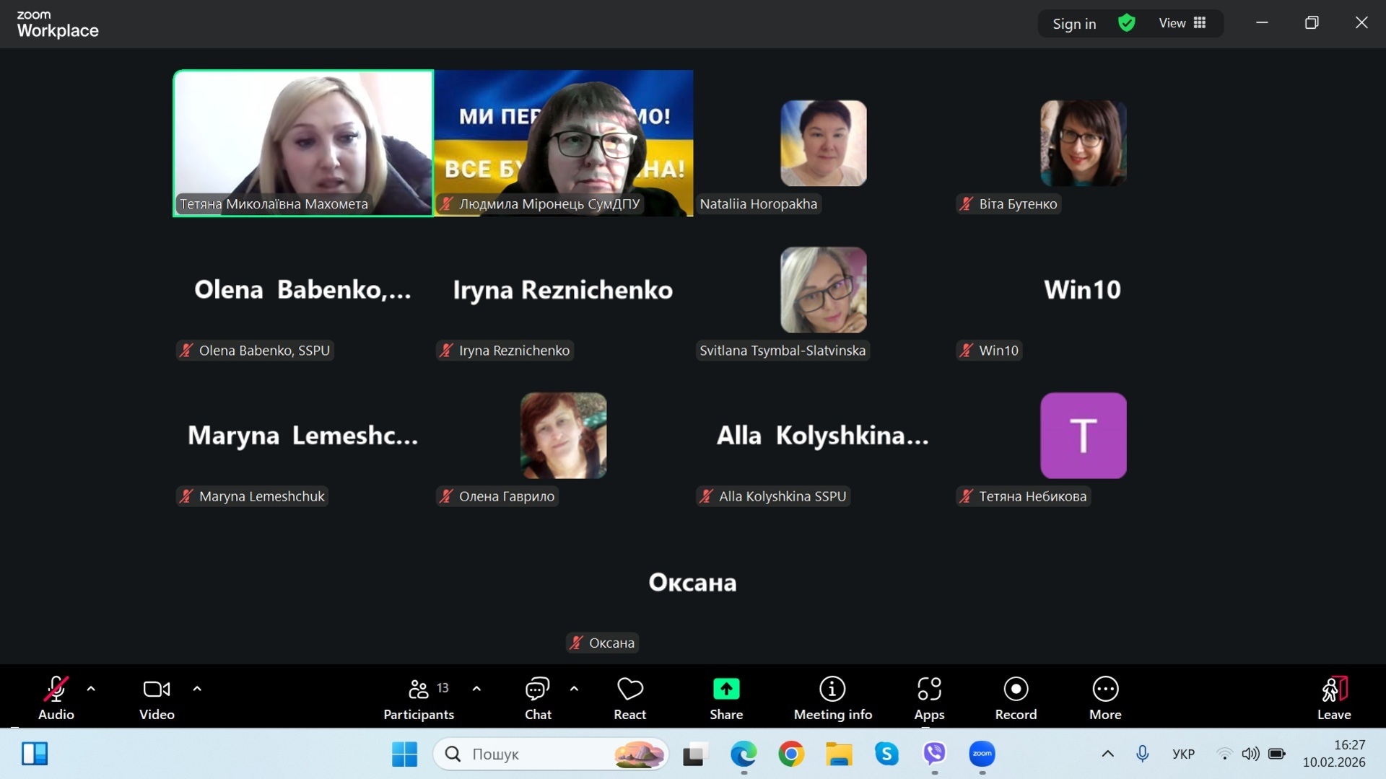
Task: Start recording with Record button
Action: click(x=1015, y=697)
